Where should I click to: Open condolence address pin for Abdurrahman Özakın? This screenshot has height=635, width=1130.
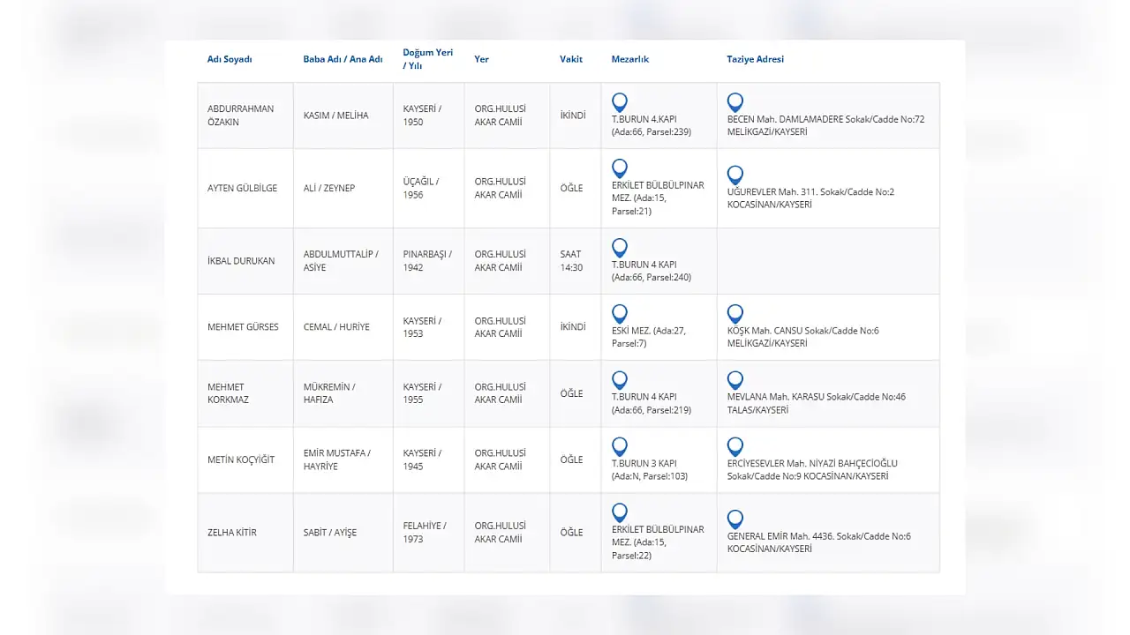coord(735,102)
